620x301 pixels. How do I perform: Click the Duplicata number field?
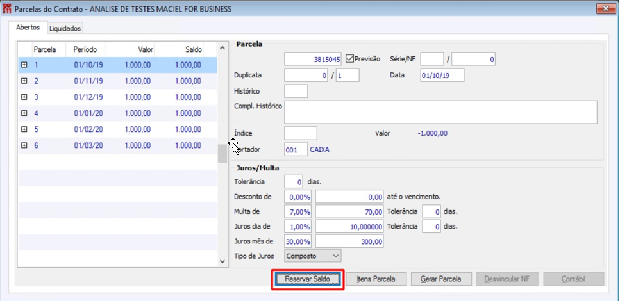(306, 75)
